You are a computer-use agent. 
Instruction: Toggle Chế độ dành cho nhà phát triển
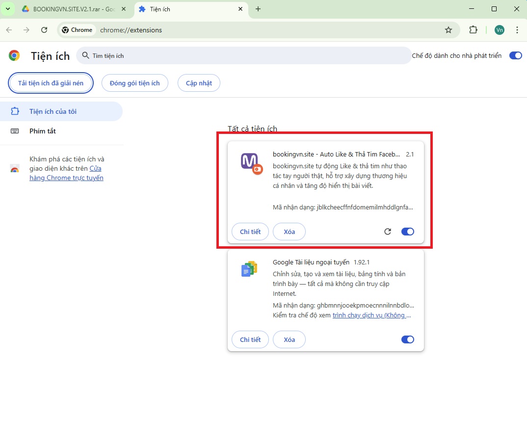[515, 55]
